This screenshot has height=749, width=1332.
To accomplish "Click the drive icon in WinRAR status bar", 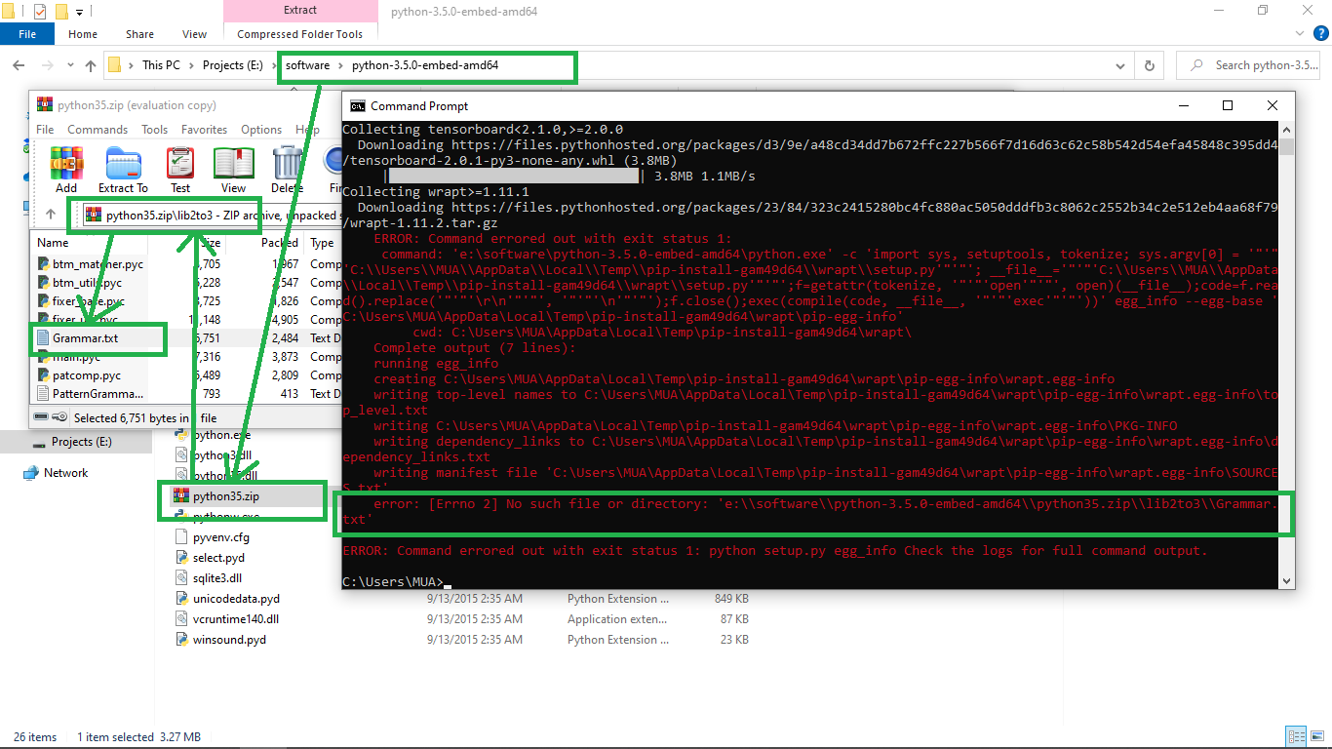I will click(41, 417).
